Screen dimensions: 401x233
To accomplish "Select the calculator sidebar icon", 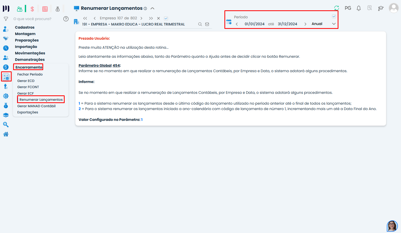I will pyautogui.click(x=6, y=77).
